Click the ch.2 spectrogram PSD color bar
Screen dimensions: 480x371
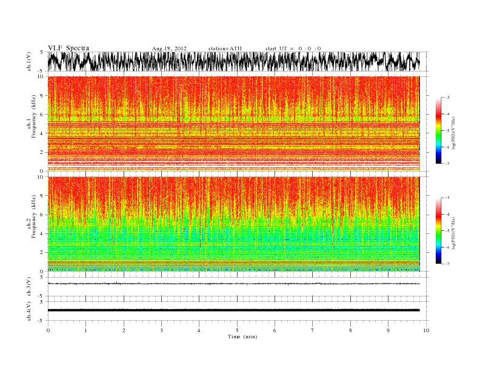tap(438, 230)
